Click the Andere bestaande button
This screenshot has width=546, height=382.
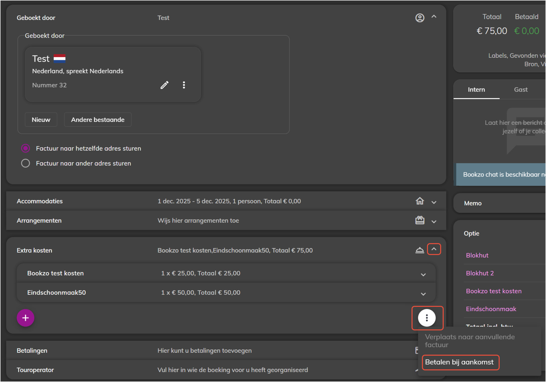point(98,120)
